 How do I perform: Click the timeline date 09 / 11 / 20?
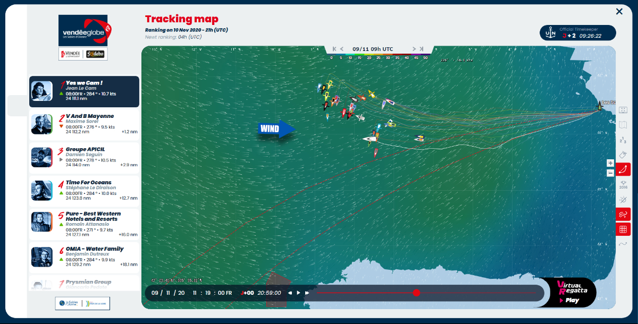pos(168,293)
